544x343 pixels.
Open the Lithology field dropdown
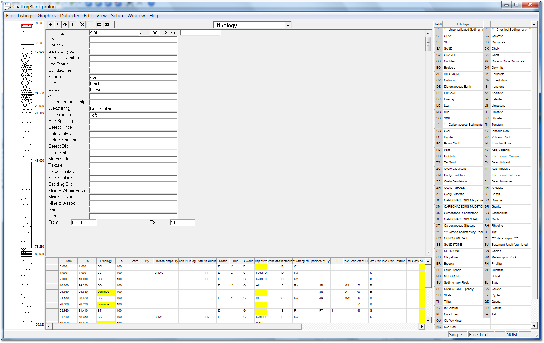tap(288, 26)
